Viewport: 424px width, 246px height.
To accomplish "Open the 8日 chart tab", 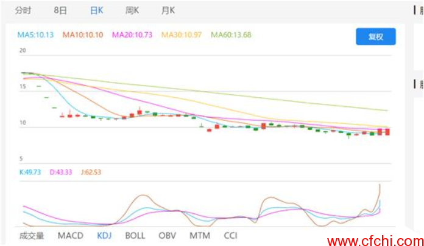I will 60,10.
